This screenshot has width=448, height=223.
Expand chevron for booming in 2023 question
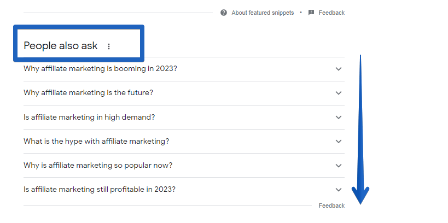click(339, 69)
